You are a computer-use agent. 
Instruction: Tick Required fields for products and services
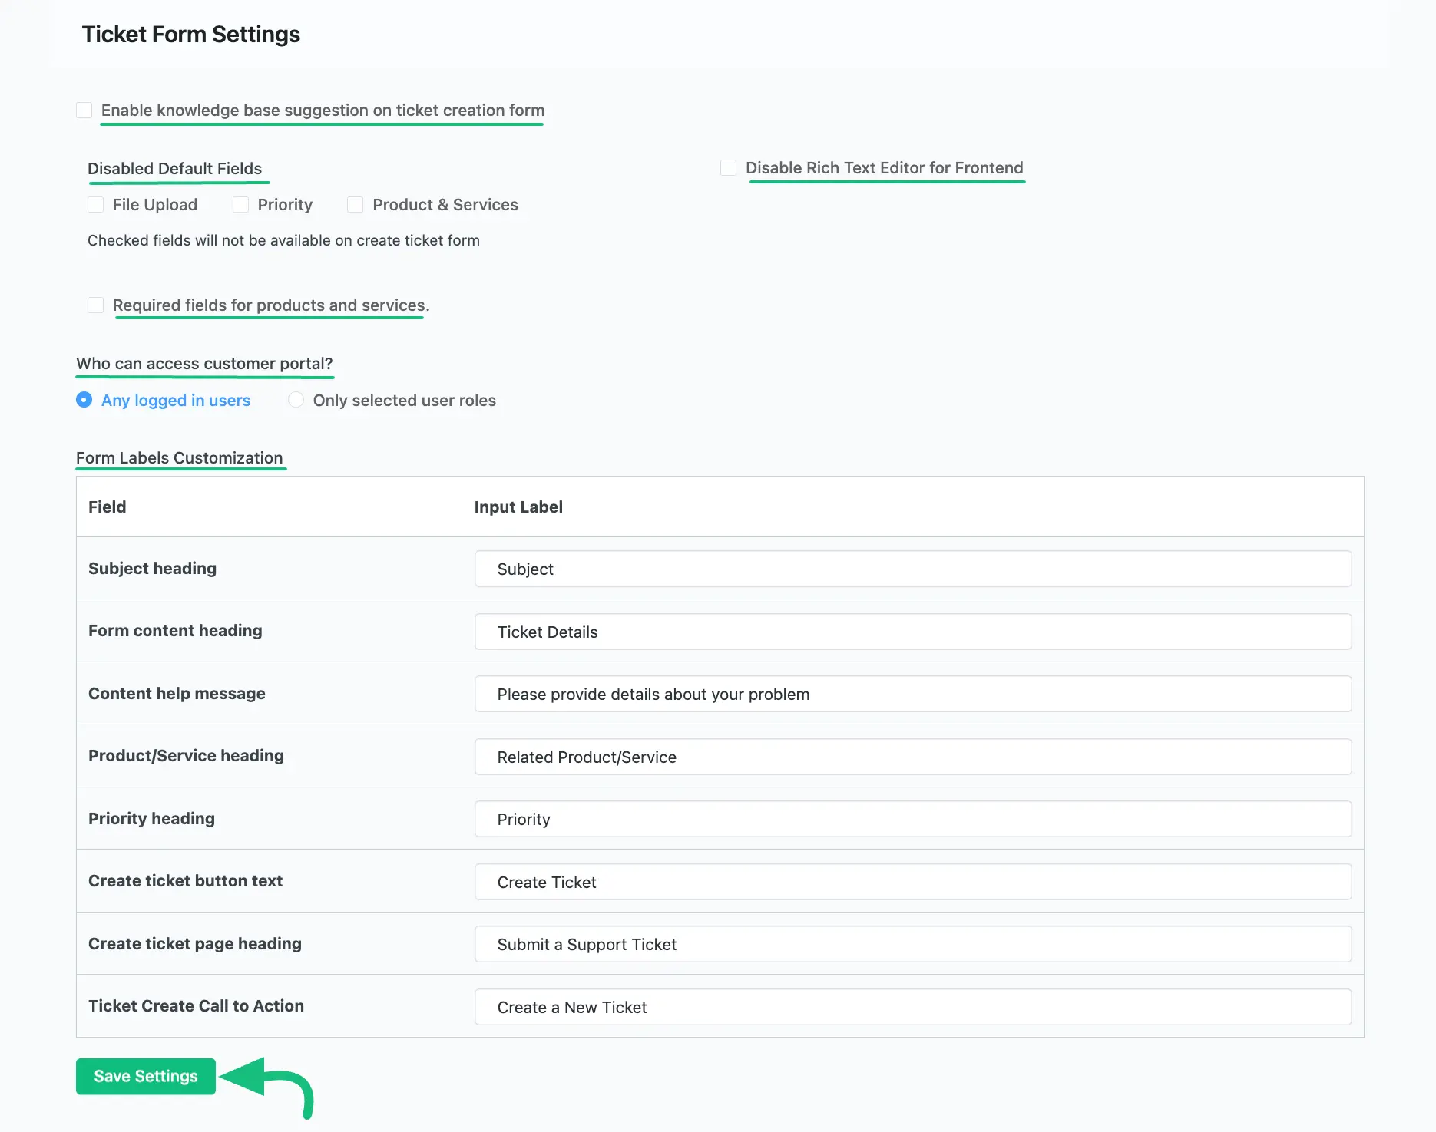96,305
